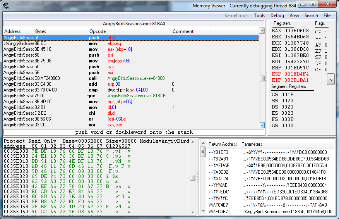Click the Return Address column header
339x219 pixels.
(223, 144)
